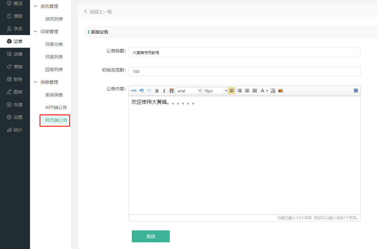Screen dimensions: 377x249
Task: Justify text in the editor
Action: [255, 91]
